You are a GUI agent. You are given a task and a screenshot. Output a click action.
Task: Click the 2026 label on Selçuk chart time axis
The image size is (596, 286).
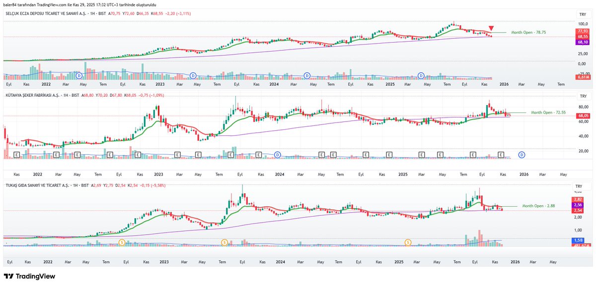504,85
